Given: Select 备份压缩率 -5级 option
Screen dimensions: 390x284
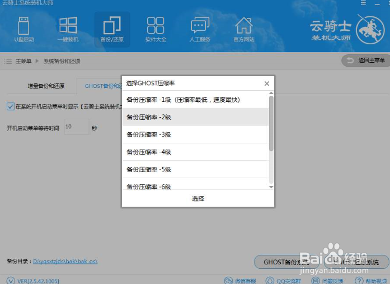Looking at the screenshot, I should click(x=195, y=169).
